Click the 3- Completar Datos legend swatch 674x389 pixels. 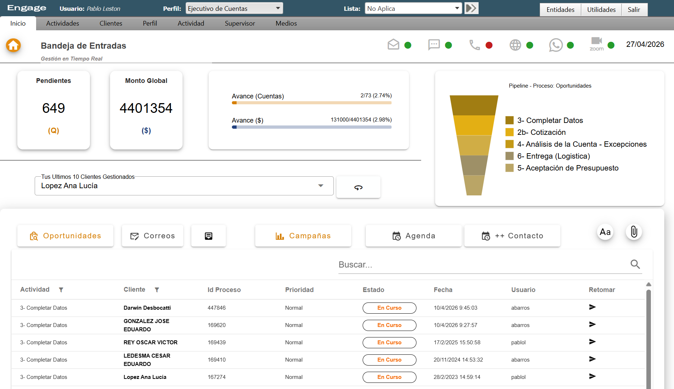pos(509,120)
